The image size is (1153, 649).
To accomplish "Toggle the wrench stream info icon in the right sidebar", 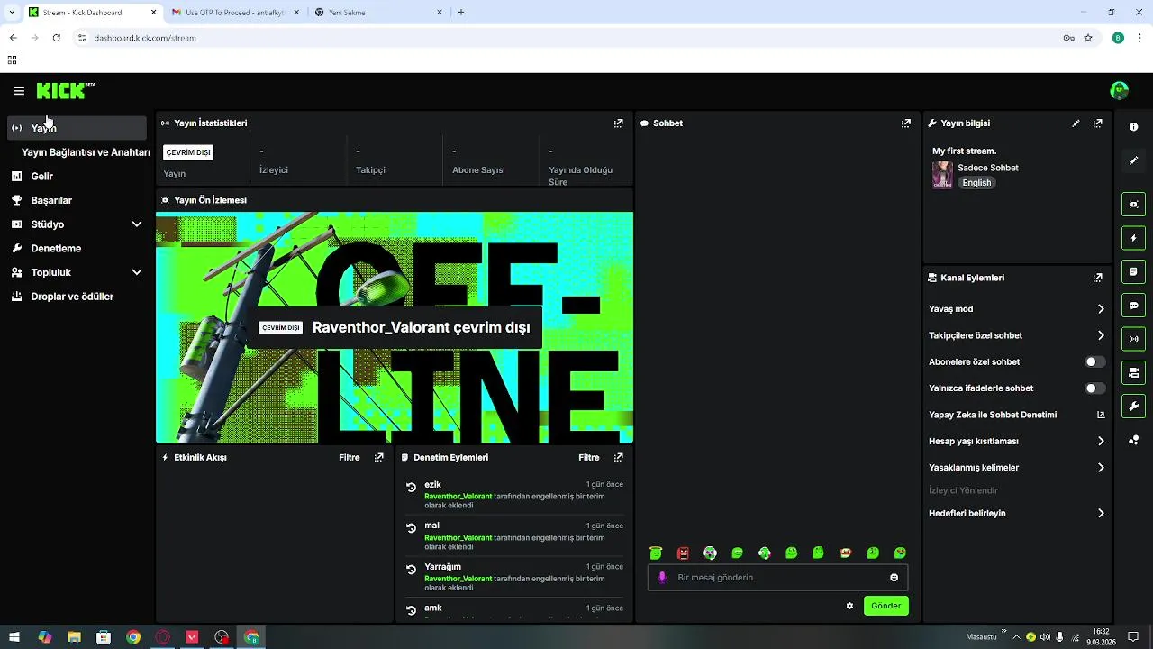I will 1134,407.
